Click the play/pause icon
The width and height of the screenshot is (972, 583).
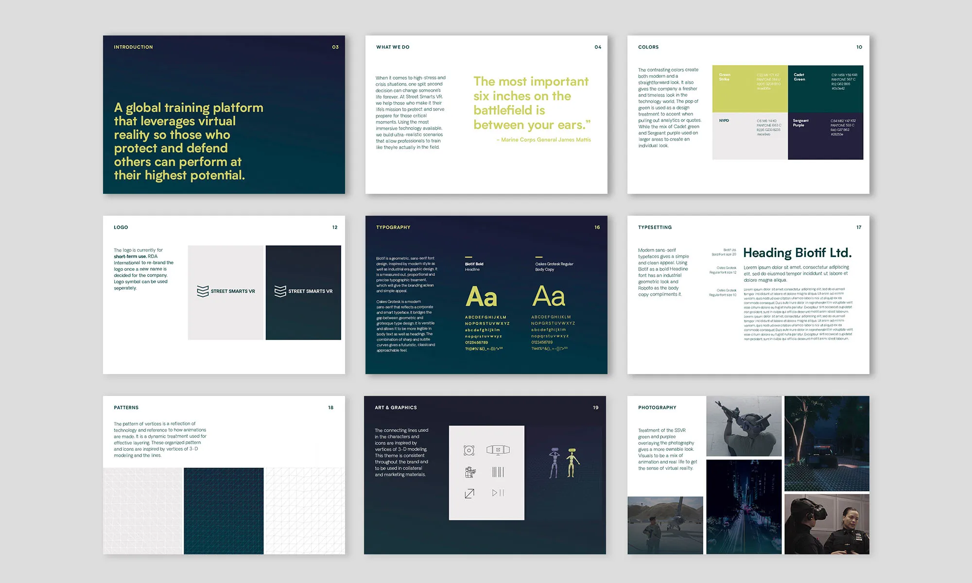click(498, 493)
